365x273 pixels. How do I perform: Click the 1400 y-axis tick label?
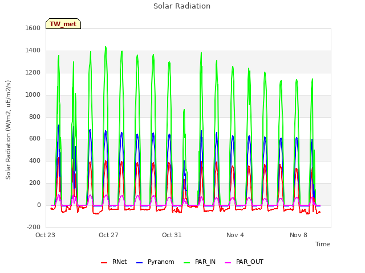pos(33,51)
